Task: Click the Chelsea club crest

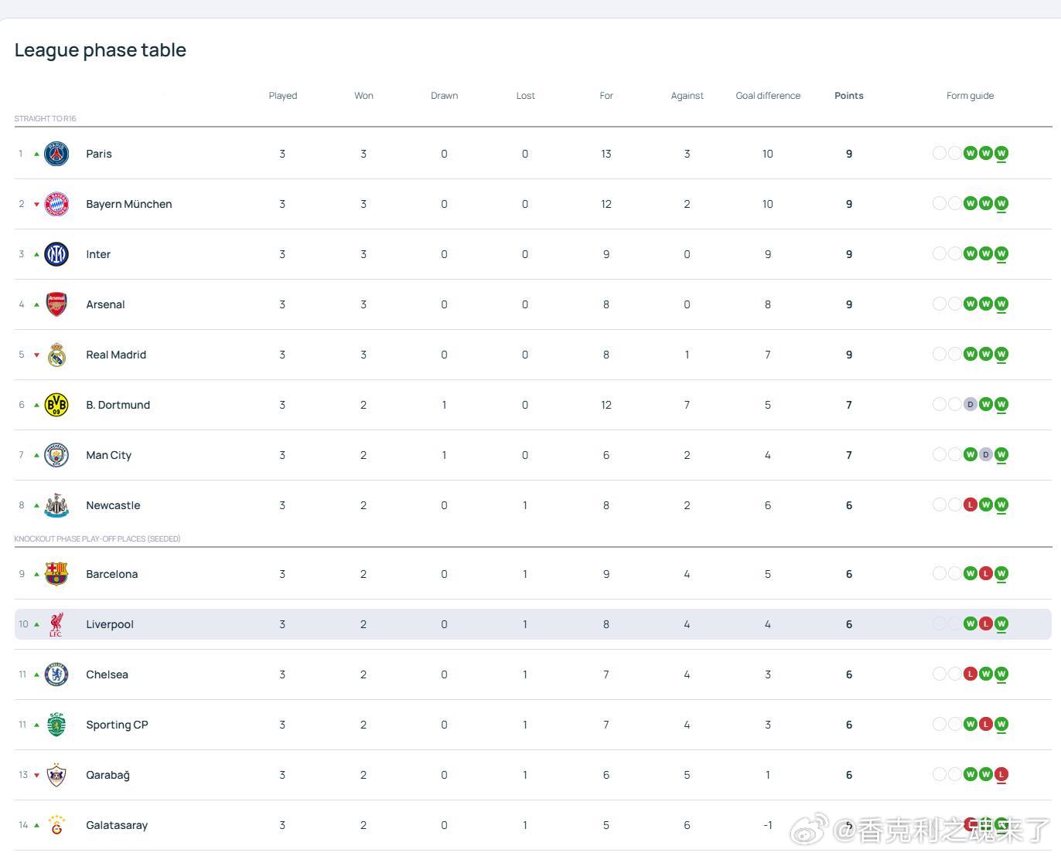Action: 56,674
